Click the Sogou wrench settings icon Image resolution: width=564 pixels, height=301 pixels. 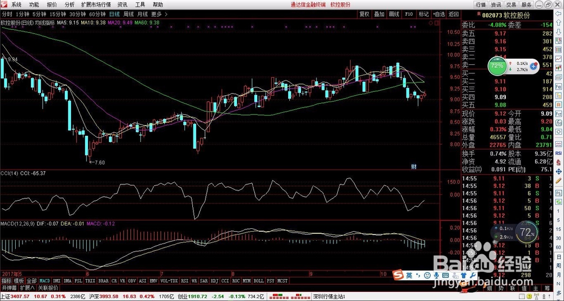tap(473, 275)
